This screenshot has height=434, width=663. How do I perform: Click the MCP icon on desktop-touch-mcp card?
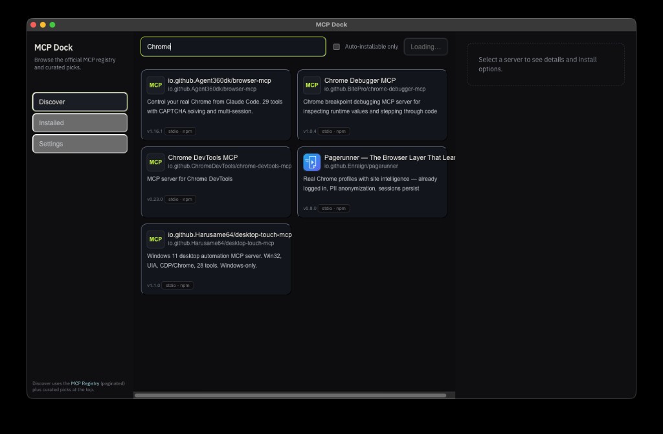click(x=155, y=239)
